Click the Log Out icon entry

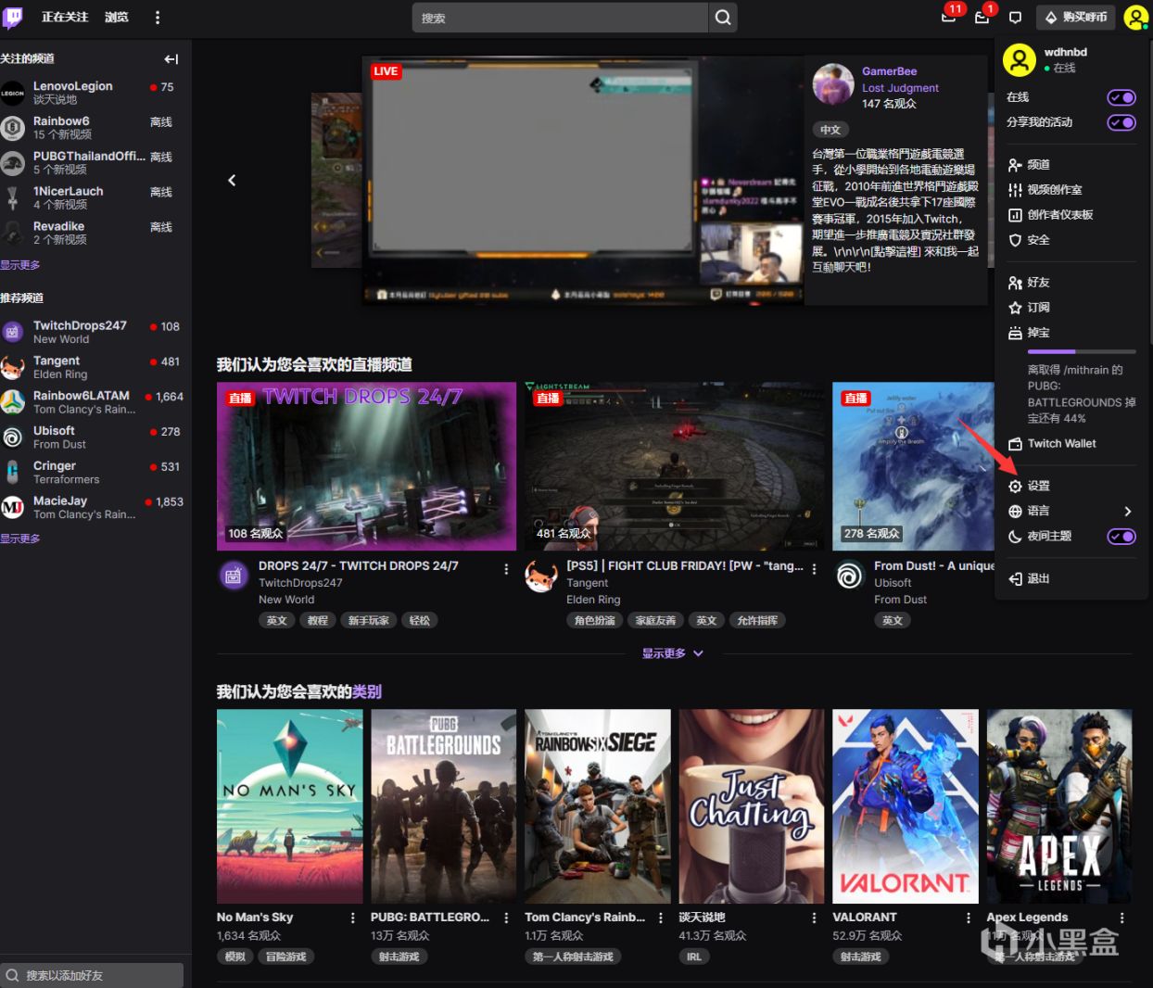pyautogui.click(x=1029, y=578)
